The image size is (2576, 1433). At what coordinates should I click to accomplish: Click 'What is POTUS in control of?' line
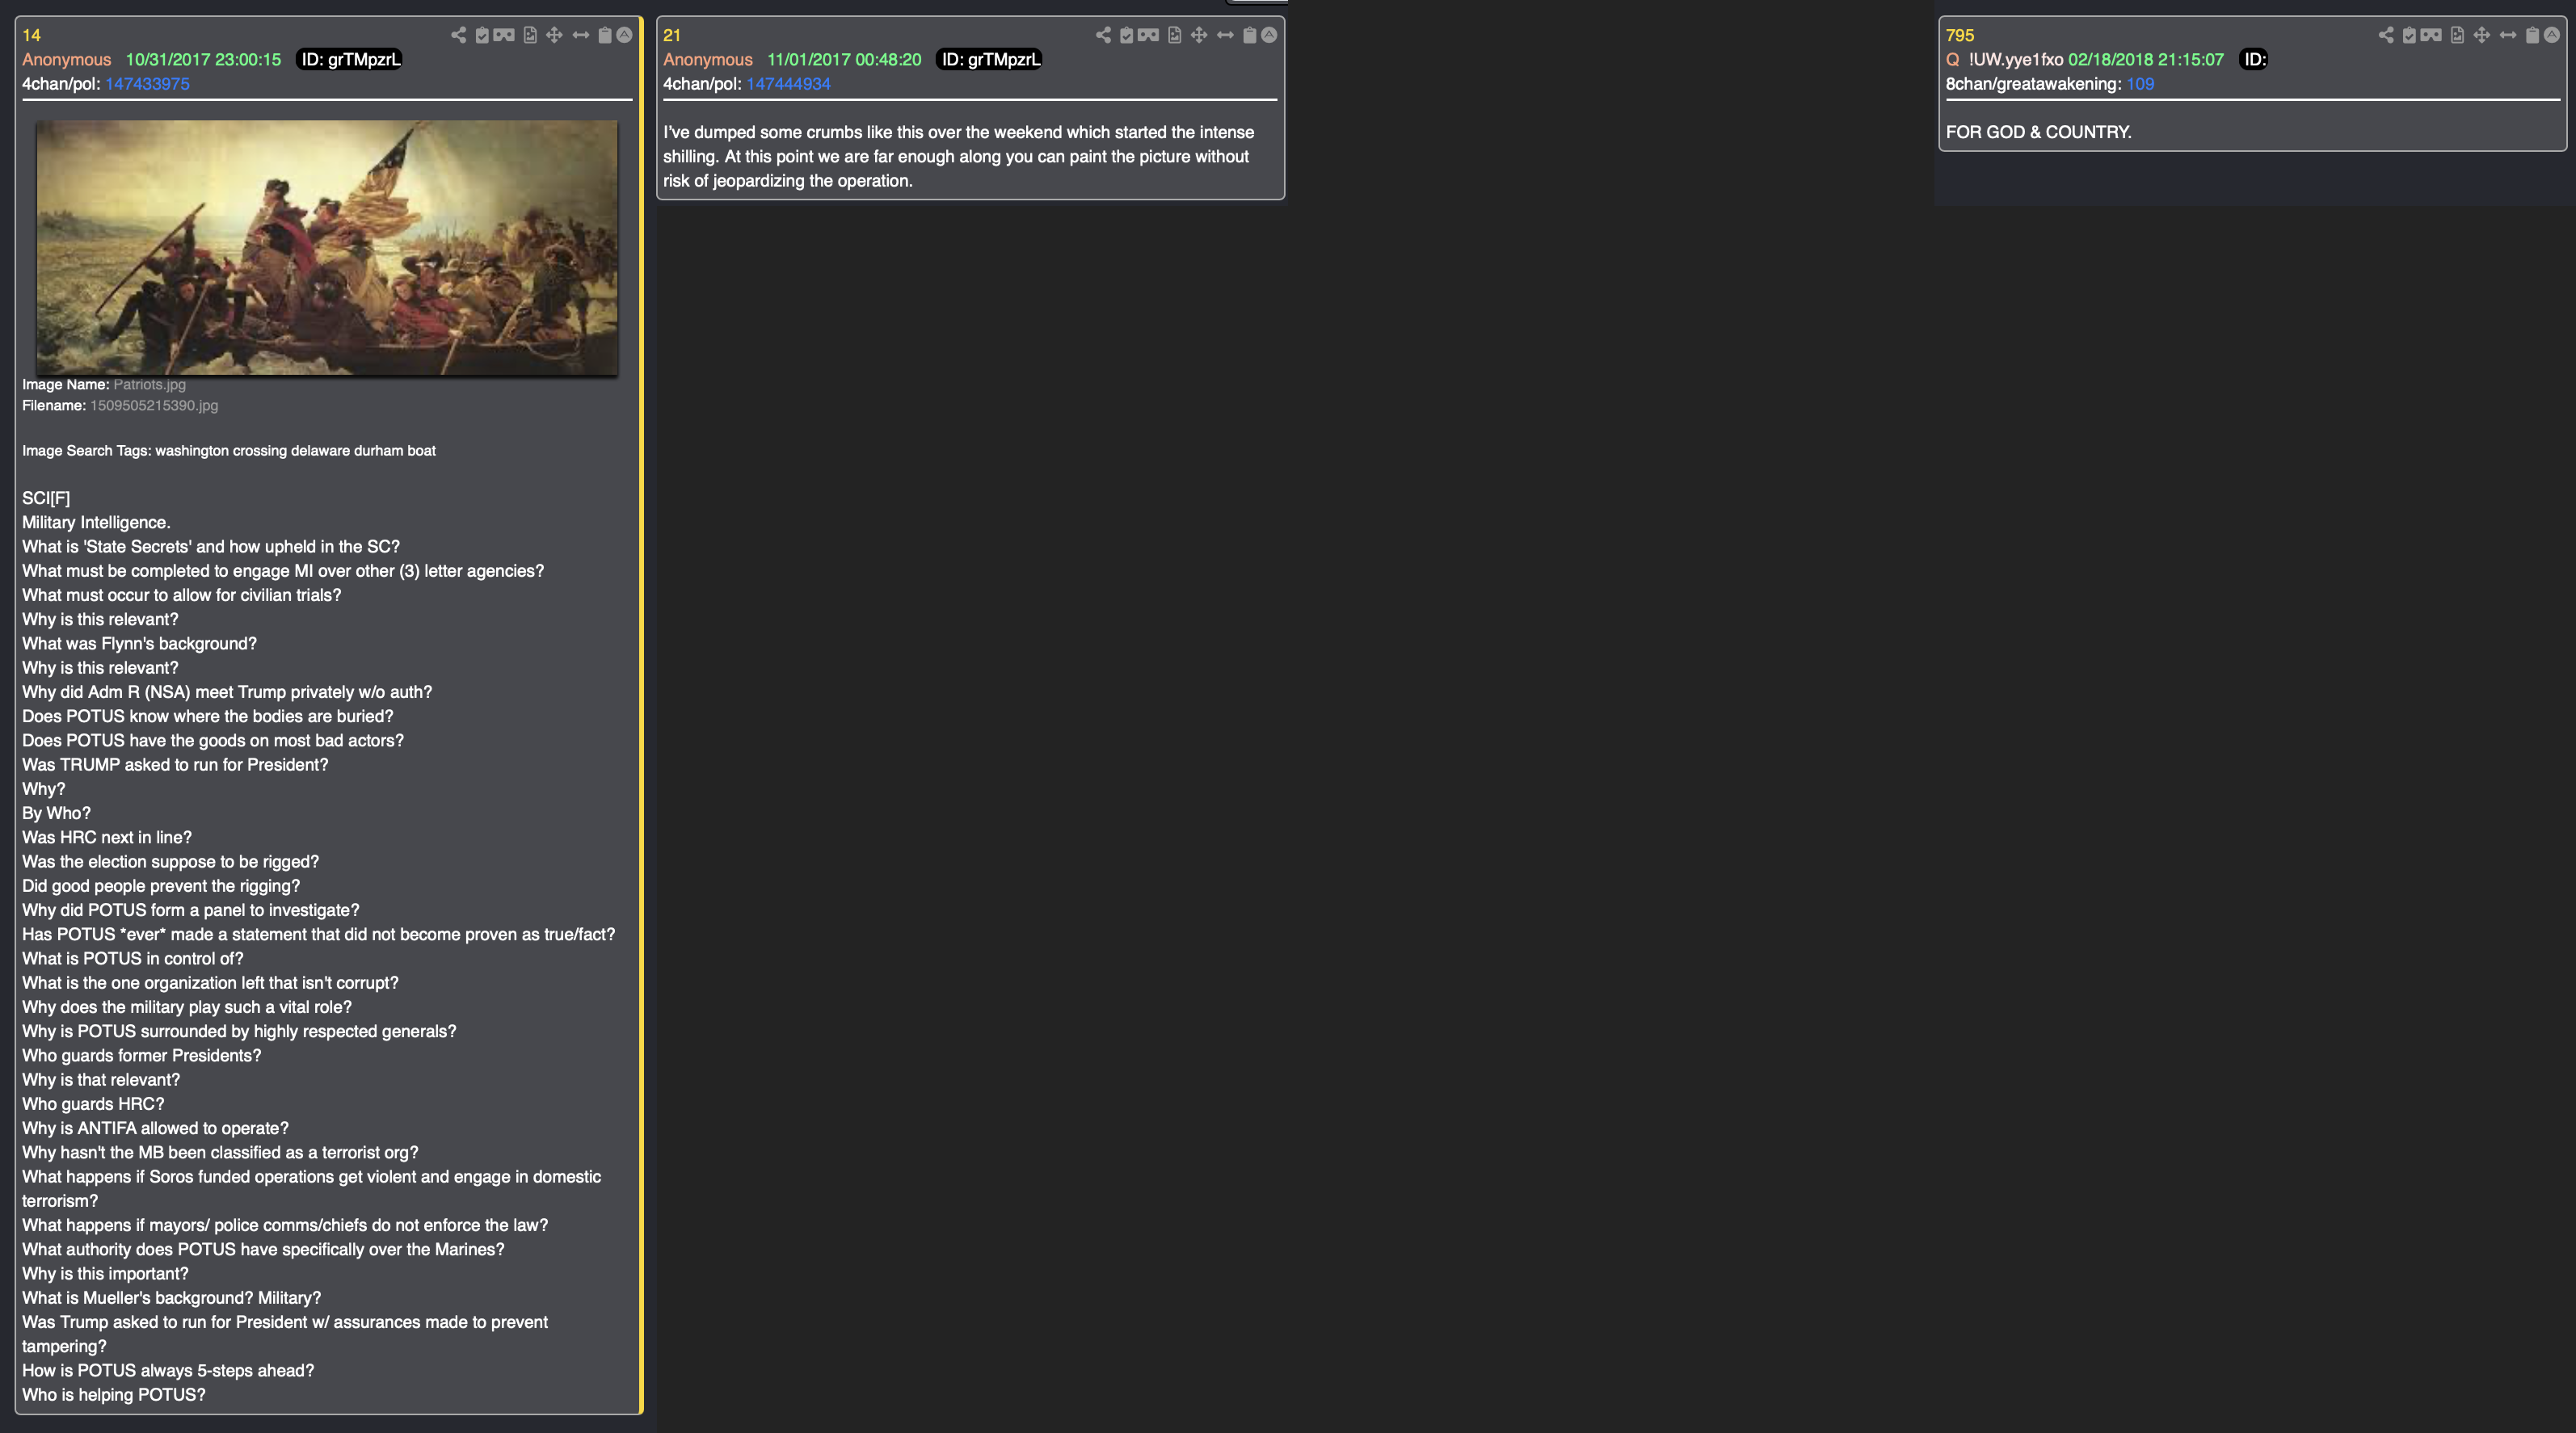133,958
